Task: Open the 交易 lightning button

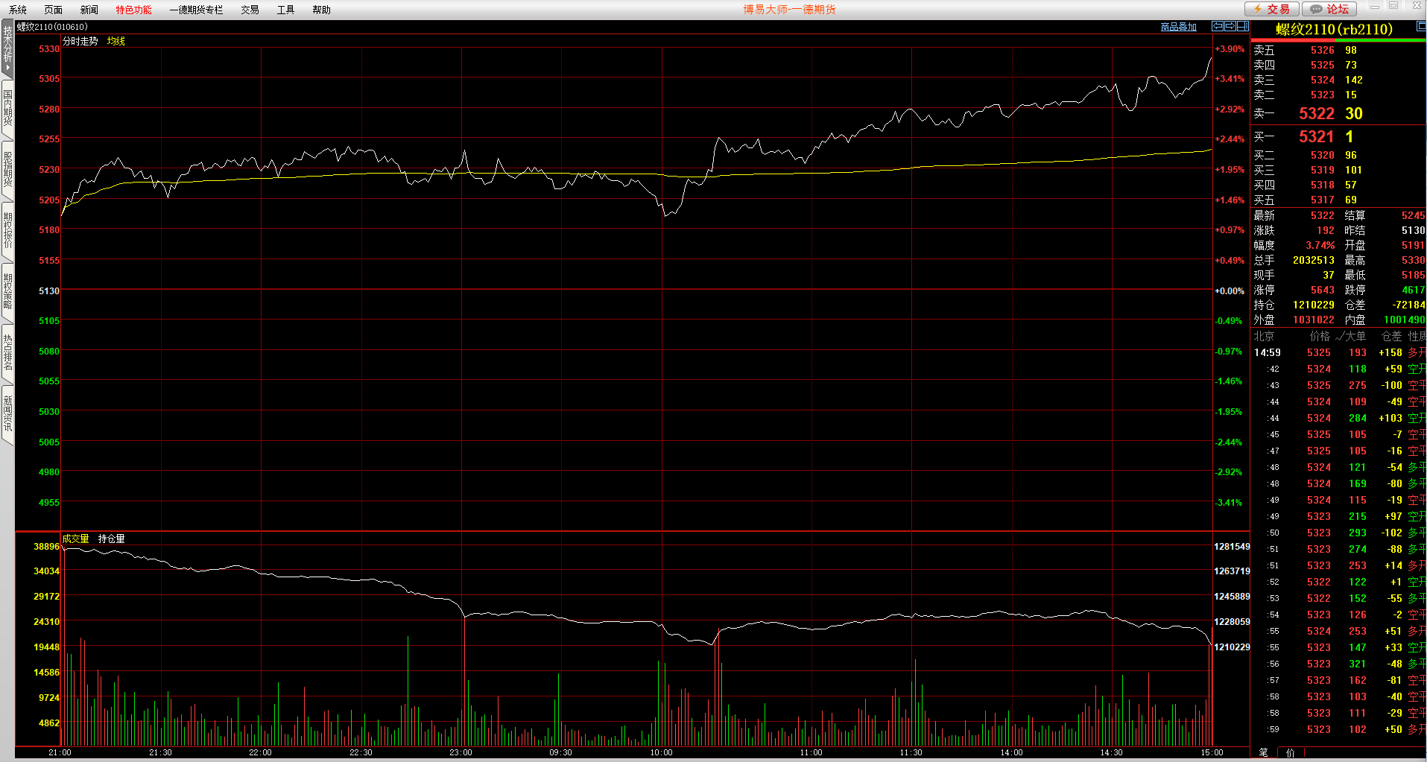Action: [x=1272, y=9]
